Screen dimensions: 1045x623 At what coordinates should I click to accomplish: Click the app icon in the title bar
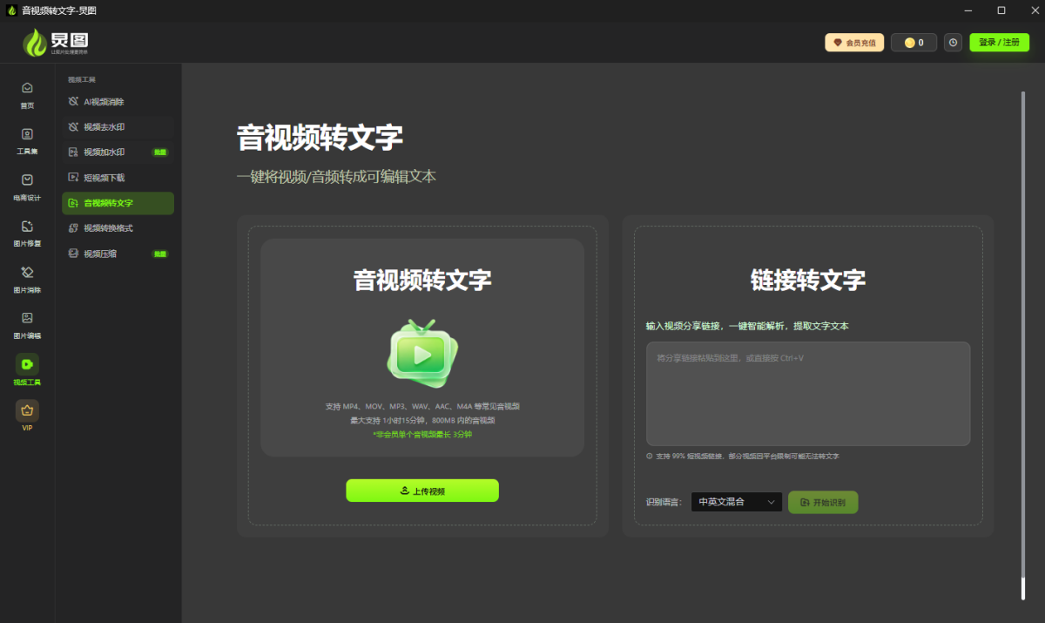coord(11,10)
